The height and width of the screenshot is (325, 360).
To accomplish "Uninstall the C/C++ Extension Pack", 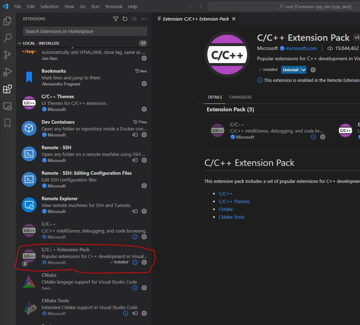I will (x=291, y=70).
